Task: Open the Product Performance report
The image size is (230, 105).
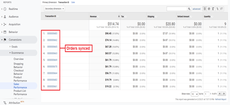Action: (x=20, y=79)
